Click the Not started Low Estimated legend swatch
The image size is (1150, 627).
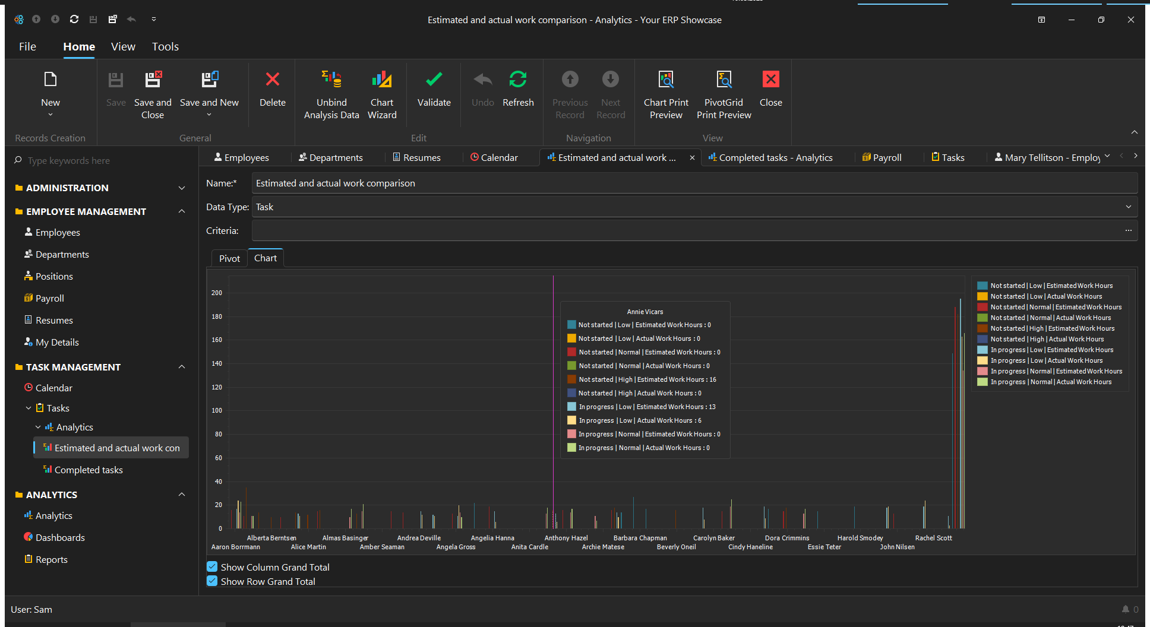pos(982,286)
